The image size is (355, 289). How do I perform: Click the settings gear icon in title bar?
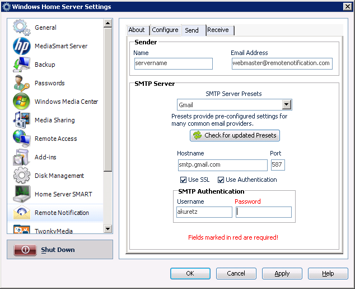(x=6, y=7)
